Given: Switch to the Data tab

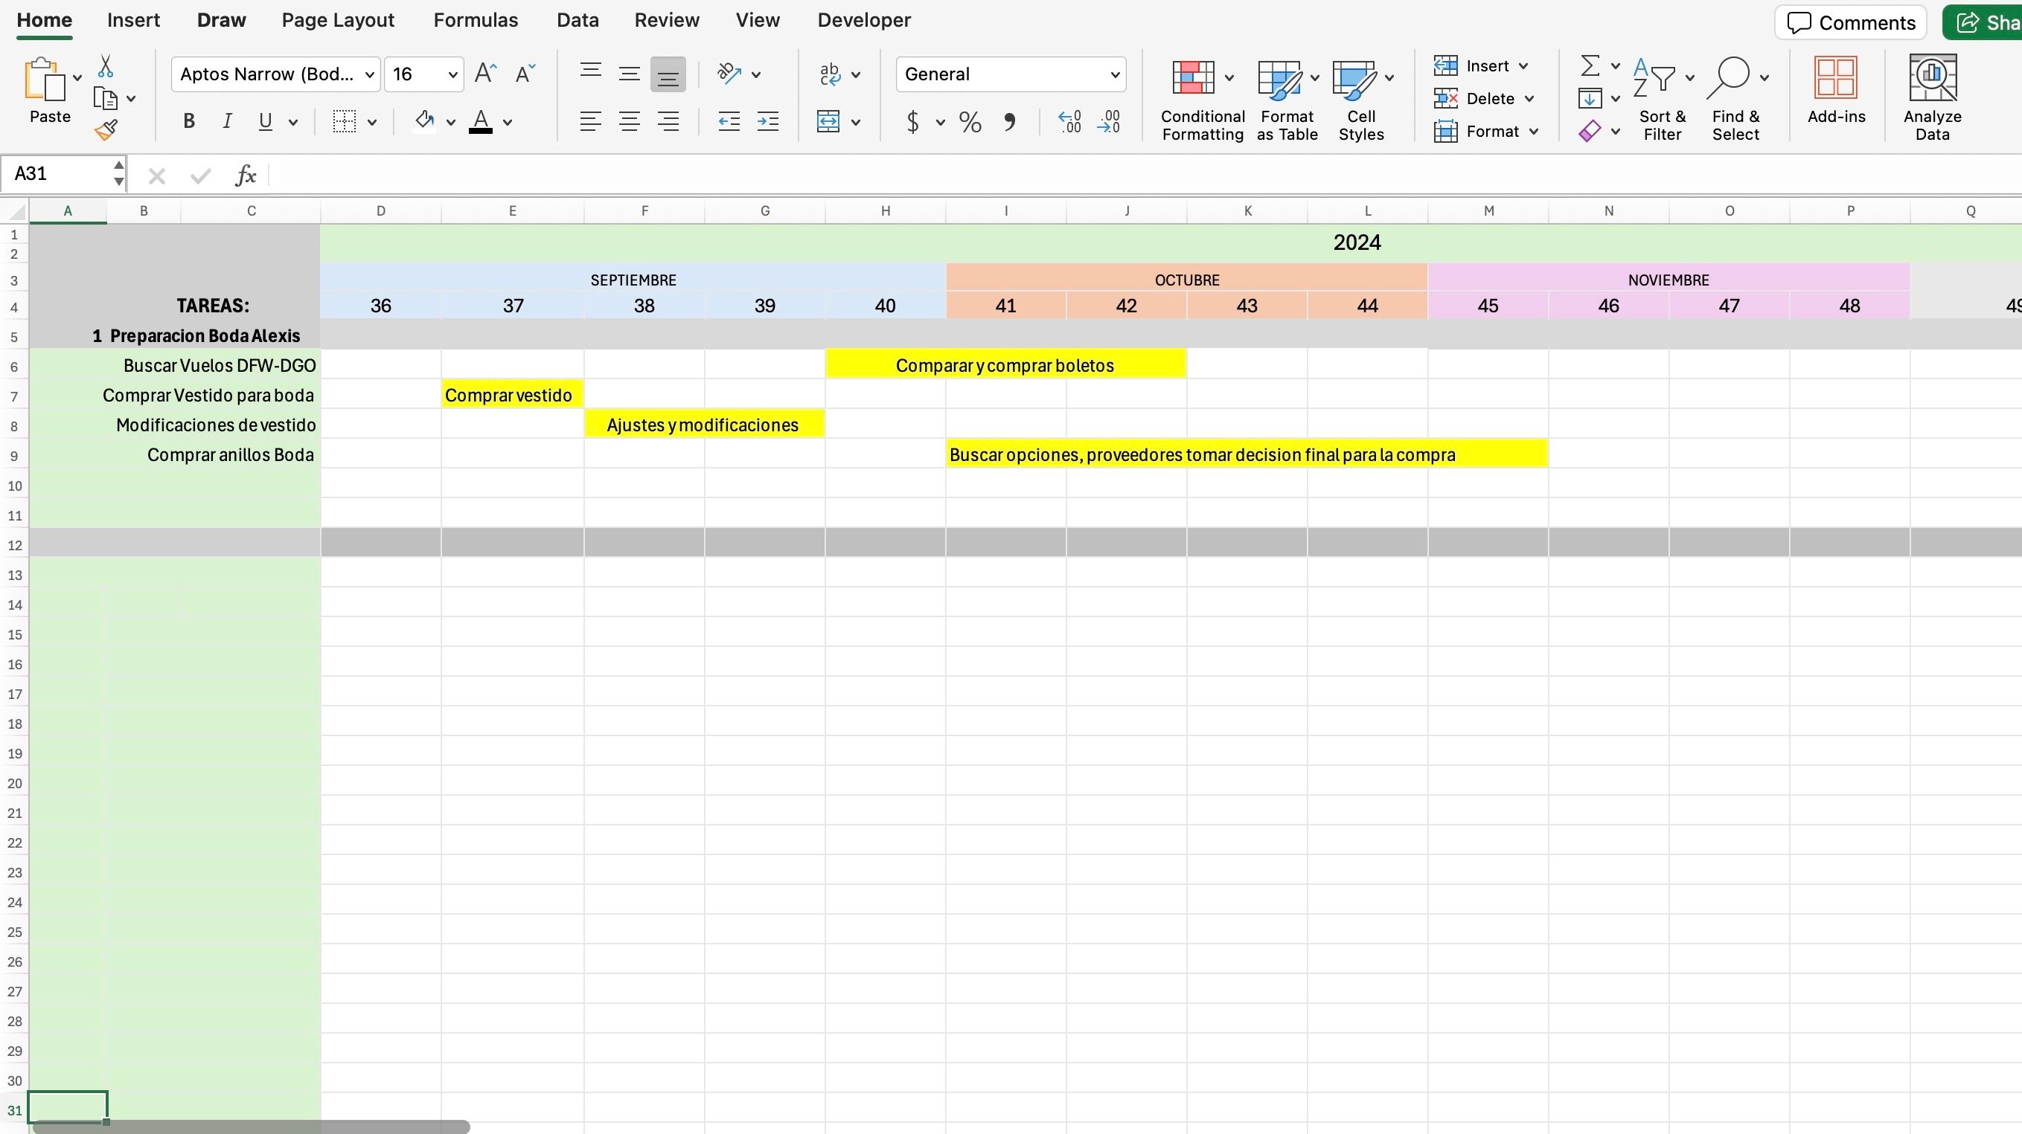Looking at the screenshot, I should click(x=578, y=20).
